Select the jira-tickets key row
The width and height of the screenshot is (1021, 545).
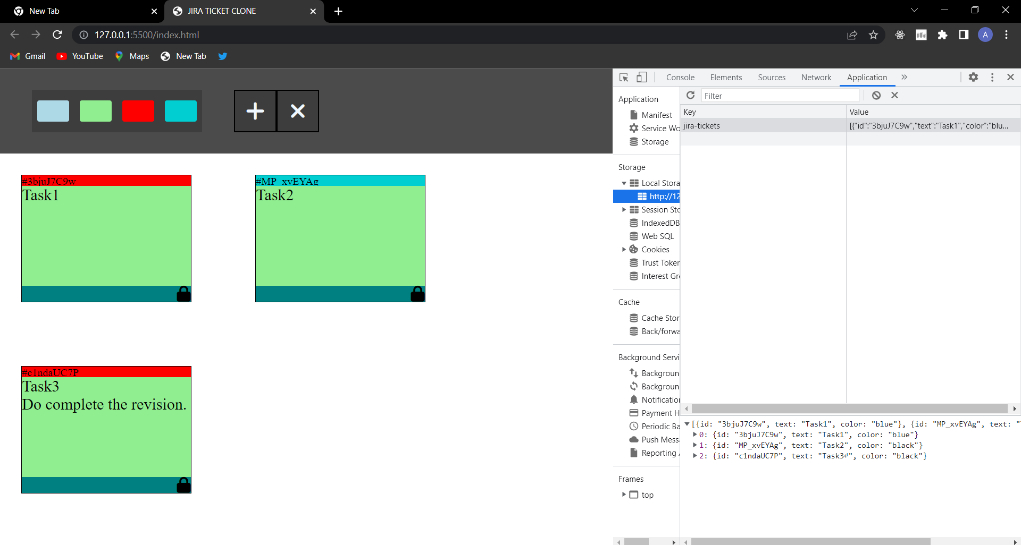(x=850, y=126)
